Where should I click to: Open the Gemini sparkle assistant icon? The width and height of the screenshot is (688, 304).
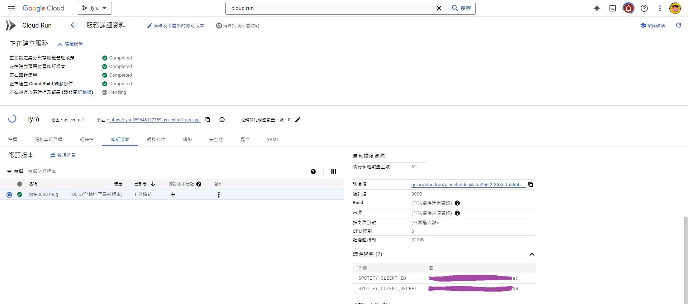(597, 8)
